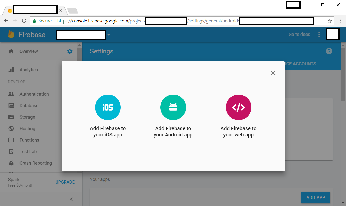Open Database section
Image resolution: width=346 pixels, height=206 pixels.
[29, 106]
